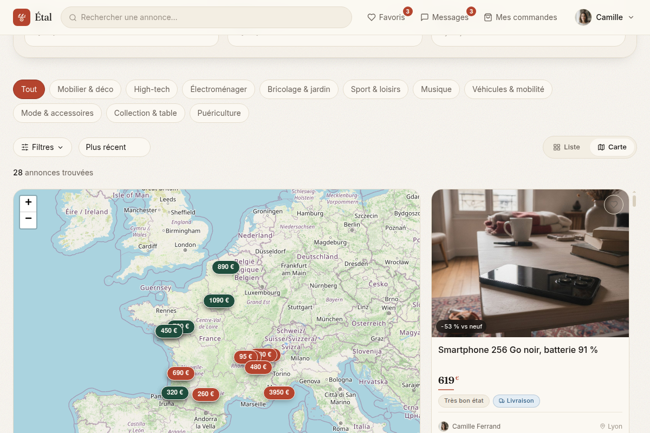Image resolution: width=650 pixels, height=433 pixels.
Task: Open seller Camille Ferrand's profile
Action: [x=470, y=427]
